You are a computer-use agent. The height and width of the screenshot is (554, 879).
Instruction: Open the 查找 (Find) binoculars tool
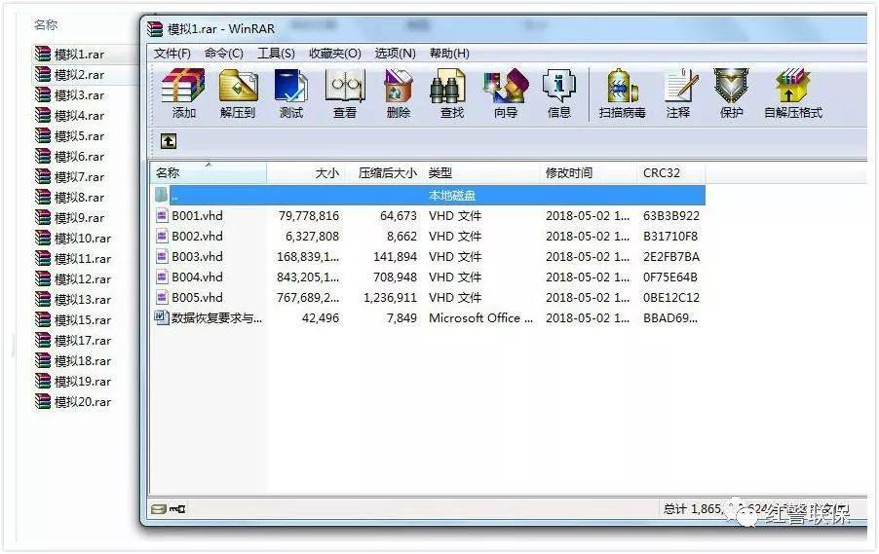click(451, 93)
